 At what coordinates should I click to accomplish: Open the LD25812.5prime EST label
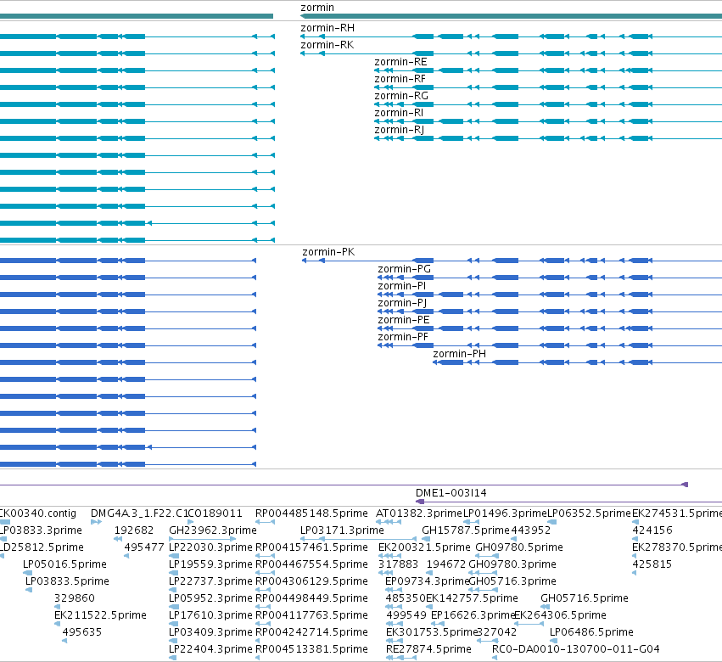pos(42,547)
